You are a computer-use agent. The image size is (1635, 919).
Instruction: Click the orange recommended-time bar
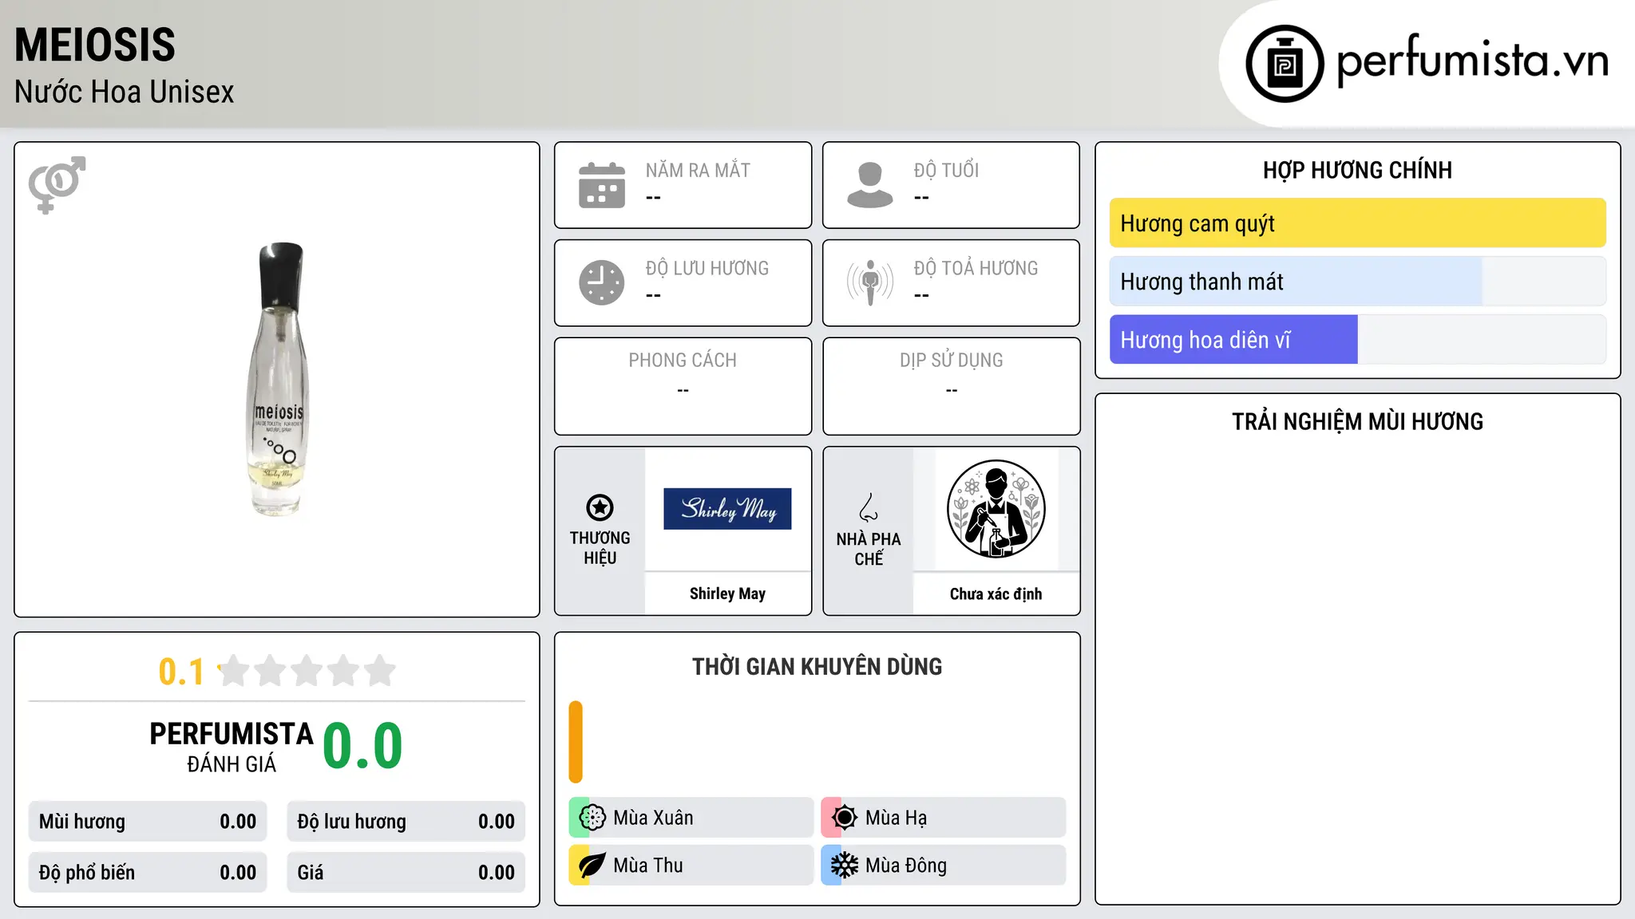point(576,742)
